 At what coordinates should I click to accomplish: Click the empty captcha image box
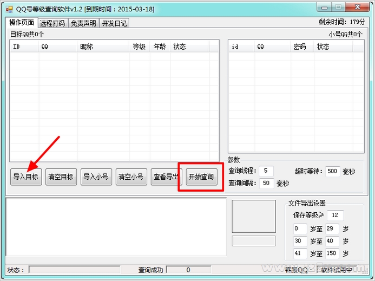coord(254,217)
